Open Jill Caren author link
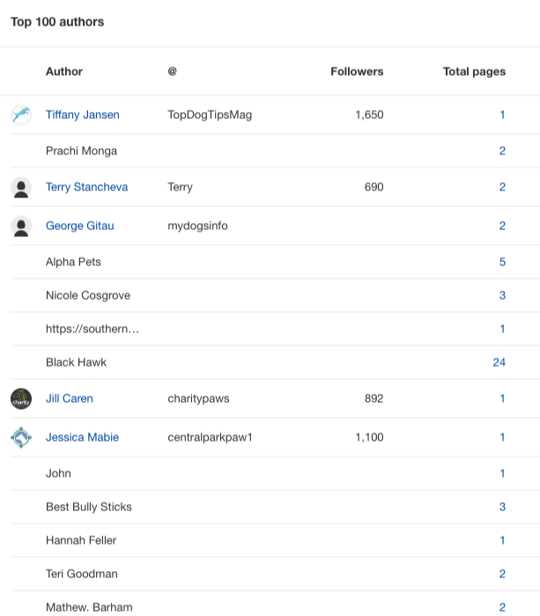Screen dimensions: 540x616 coord(70,398)
